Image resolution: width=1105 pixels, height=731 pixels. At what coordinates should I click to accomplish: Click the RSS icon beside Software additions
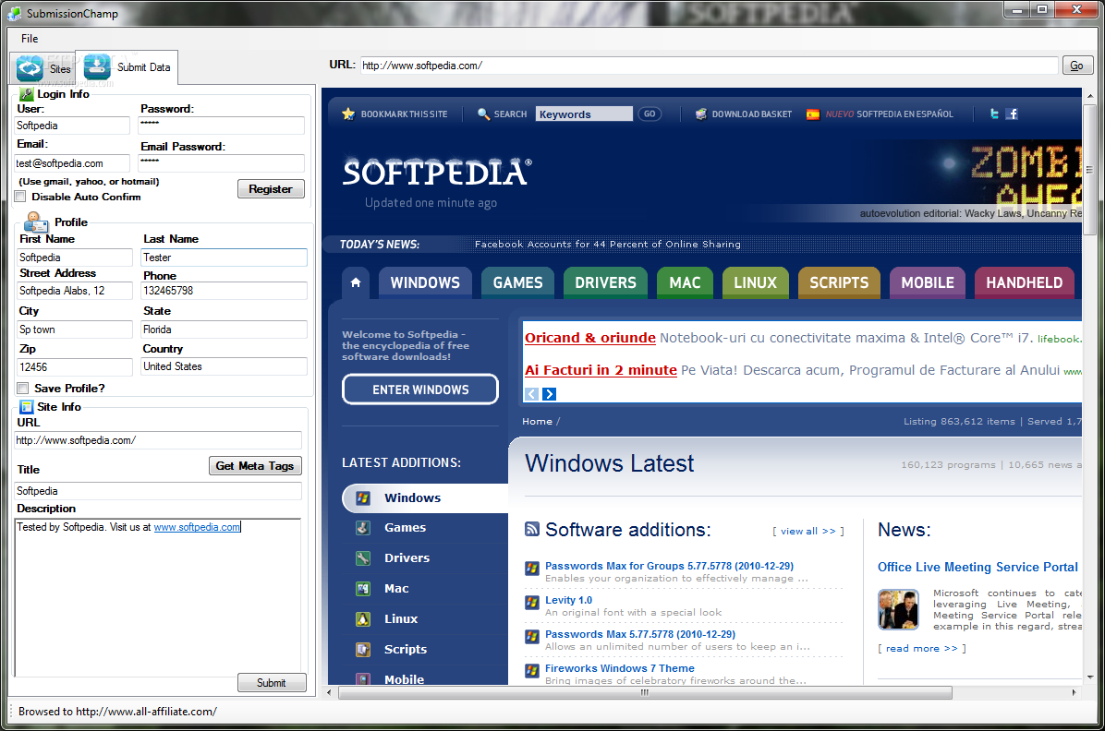click(532, 530)
